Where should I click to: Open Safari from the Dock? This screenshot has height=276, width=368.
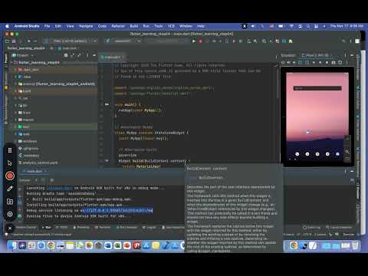point(41,245)
